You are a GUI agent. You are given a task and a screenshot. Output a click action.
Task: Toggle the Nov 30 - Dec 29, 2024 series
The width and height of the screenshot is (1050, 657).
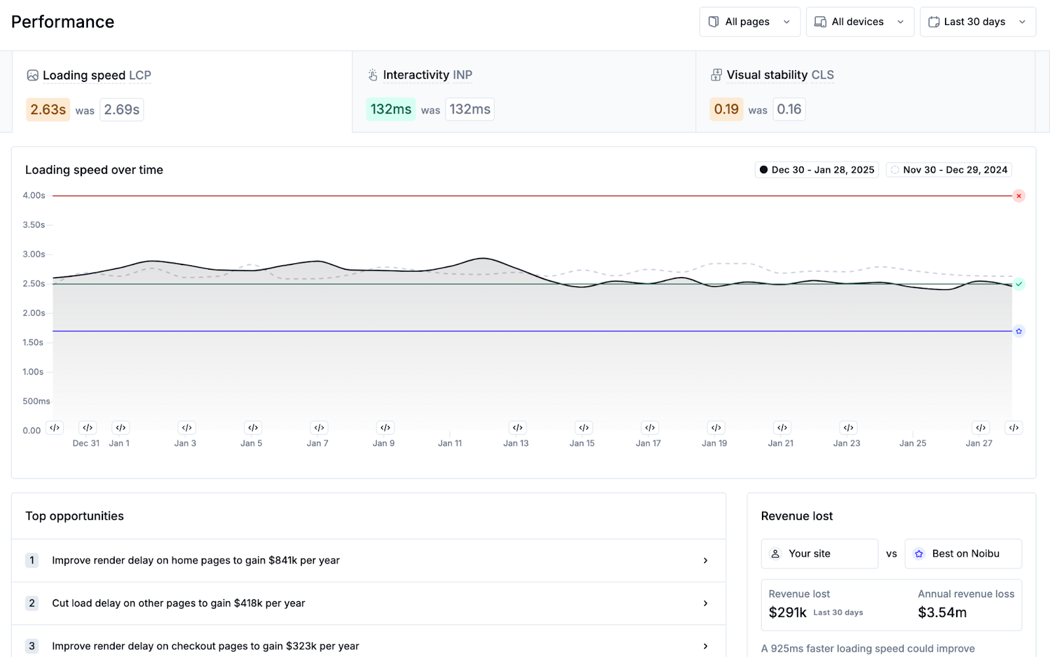tap(948, 170)
